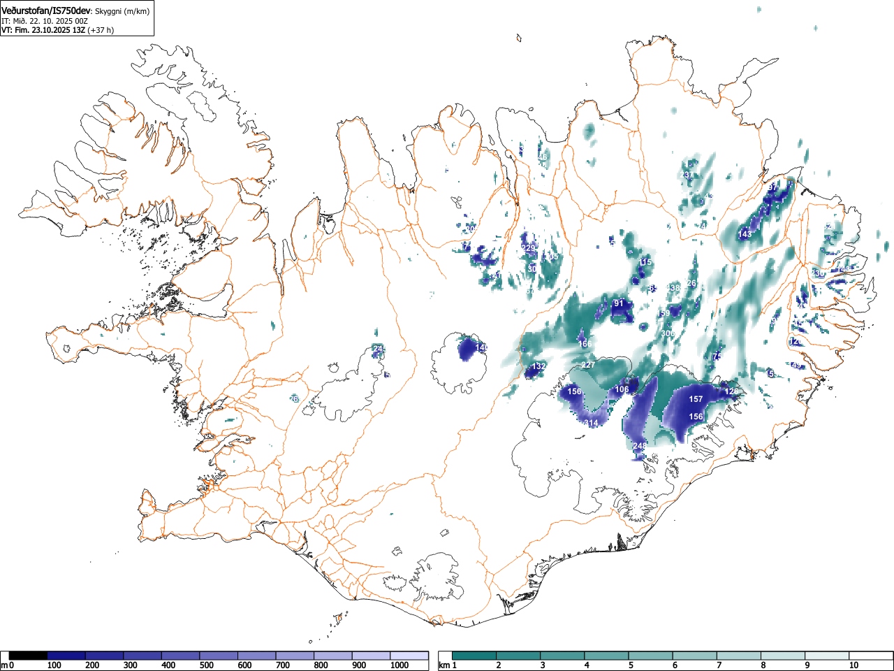Click the '245' value on the western glacier
This screenshot has width=894, height=671.
pyautogui.click(x=379, y=349)
